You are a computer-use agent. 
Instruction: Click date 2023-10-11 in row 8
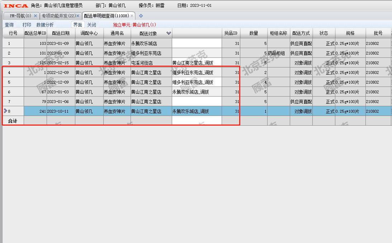coord(61,111)
